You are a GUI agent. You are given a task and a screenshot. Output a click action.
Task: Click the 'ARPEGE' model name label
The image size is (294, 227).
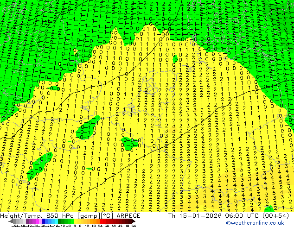coord(128,215)
